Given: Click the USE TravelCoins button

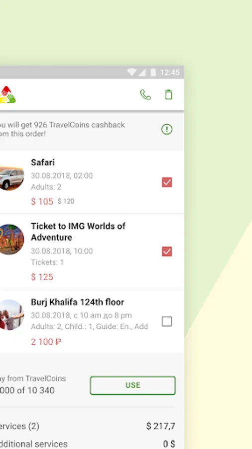Looking at the screenshot, I should (133, 386).
